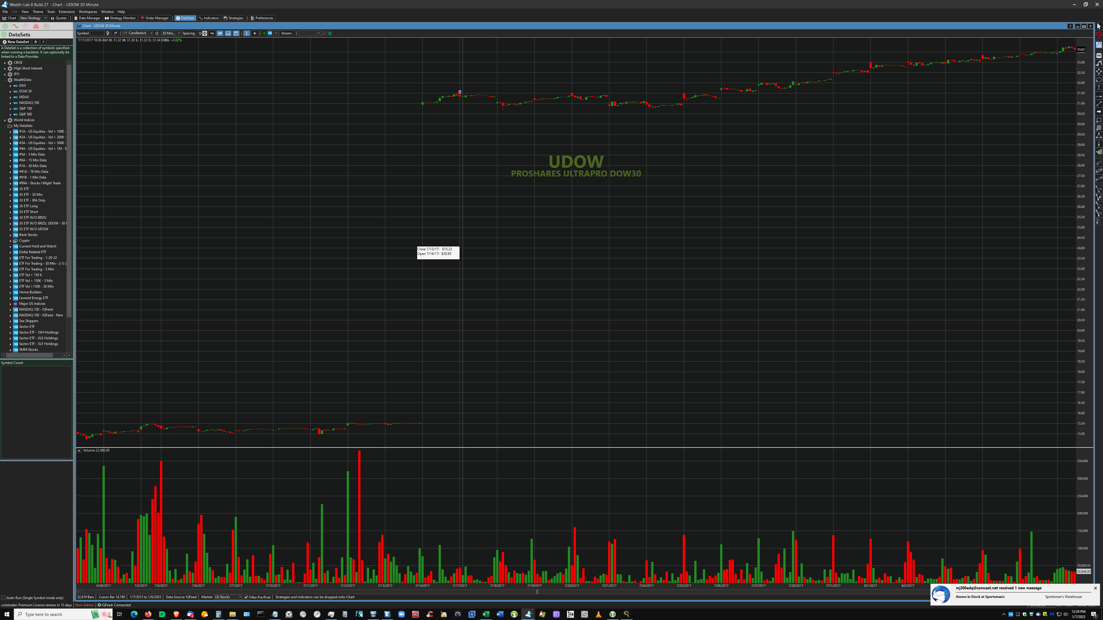Click the sine wave Indicators panel icon
Viewport: 1103px width, 620px height.
[16, 26]
